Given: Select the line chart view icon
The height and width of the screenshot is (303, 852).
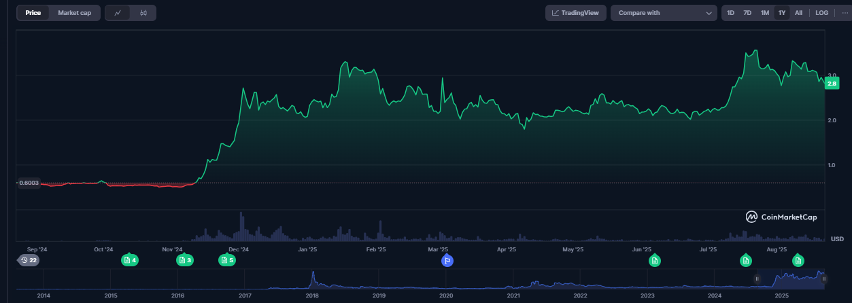Looking at the screenshot, I should coord(118,13).
